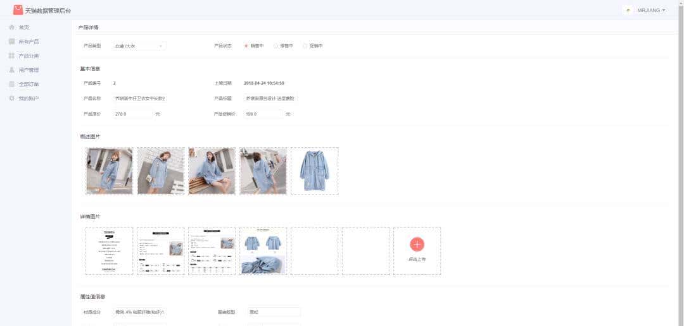Click the 用户管理 person icon
The width and height of the screenshot is (684, 326).
(x=12, y=69)
